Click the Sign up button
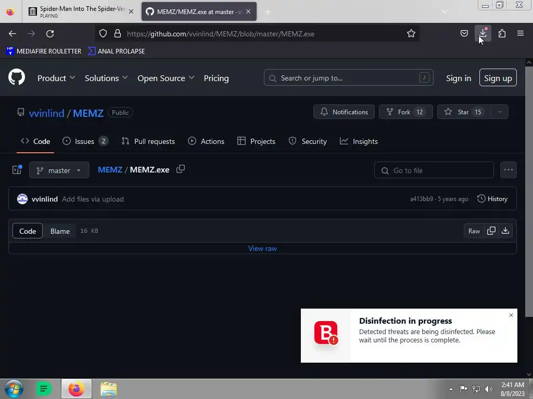Image resolution: width=533 pixels, height=399 pixels. [498, 78]
